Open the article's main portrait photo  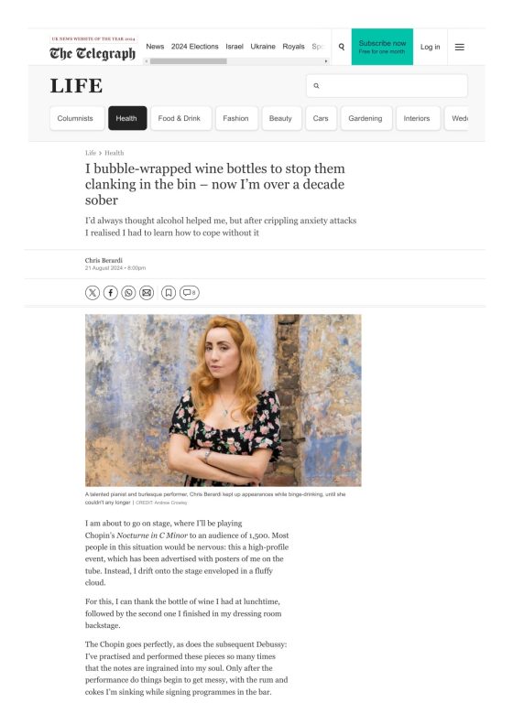click(223, 400)
